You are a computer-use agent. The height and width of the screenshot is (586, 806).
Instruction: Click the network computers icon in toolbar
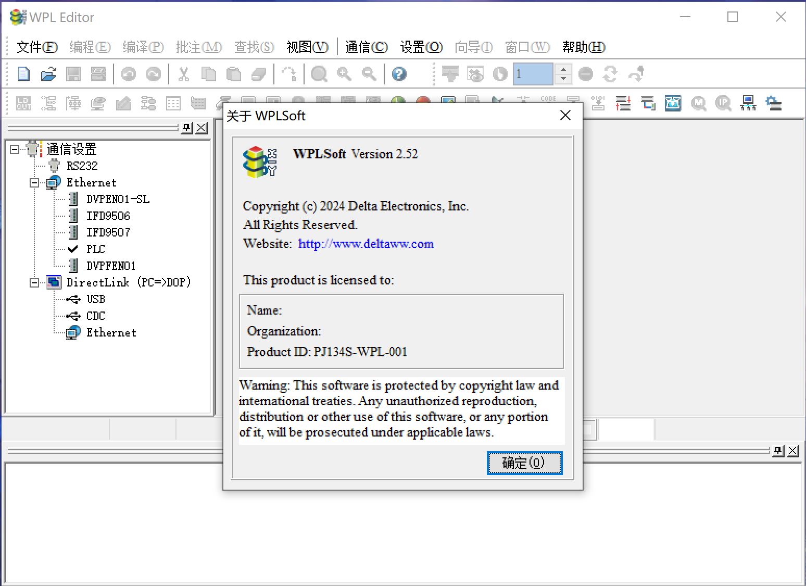(748, 103)
